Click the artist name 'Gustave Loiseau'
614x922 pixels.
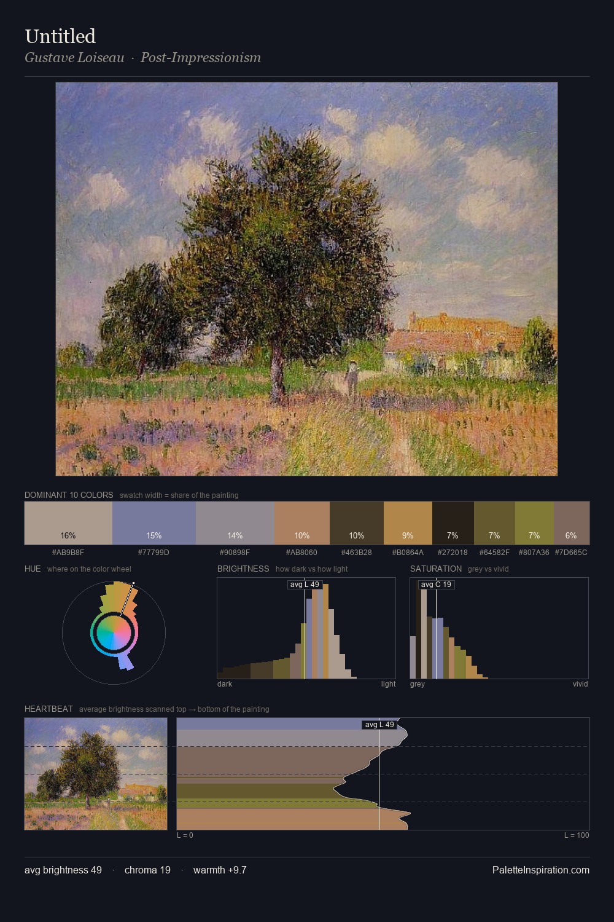74,58
